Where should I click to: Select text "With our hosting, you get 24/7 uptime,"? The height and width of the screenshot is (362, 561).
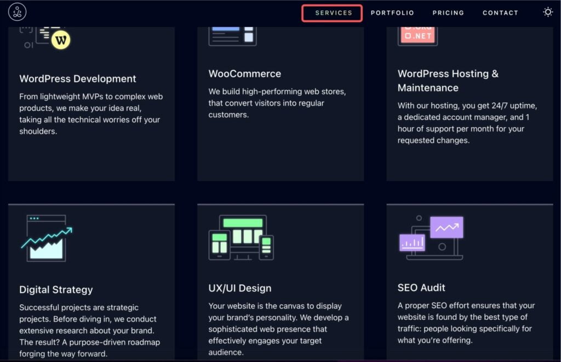coord(467,106)
